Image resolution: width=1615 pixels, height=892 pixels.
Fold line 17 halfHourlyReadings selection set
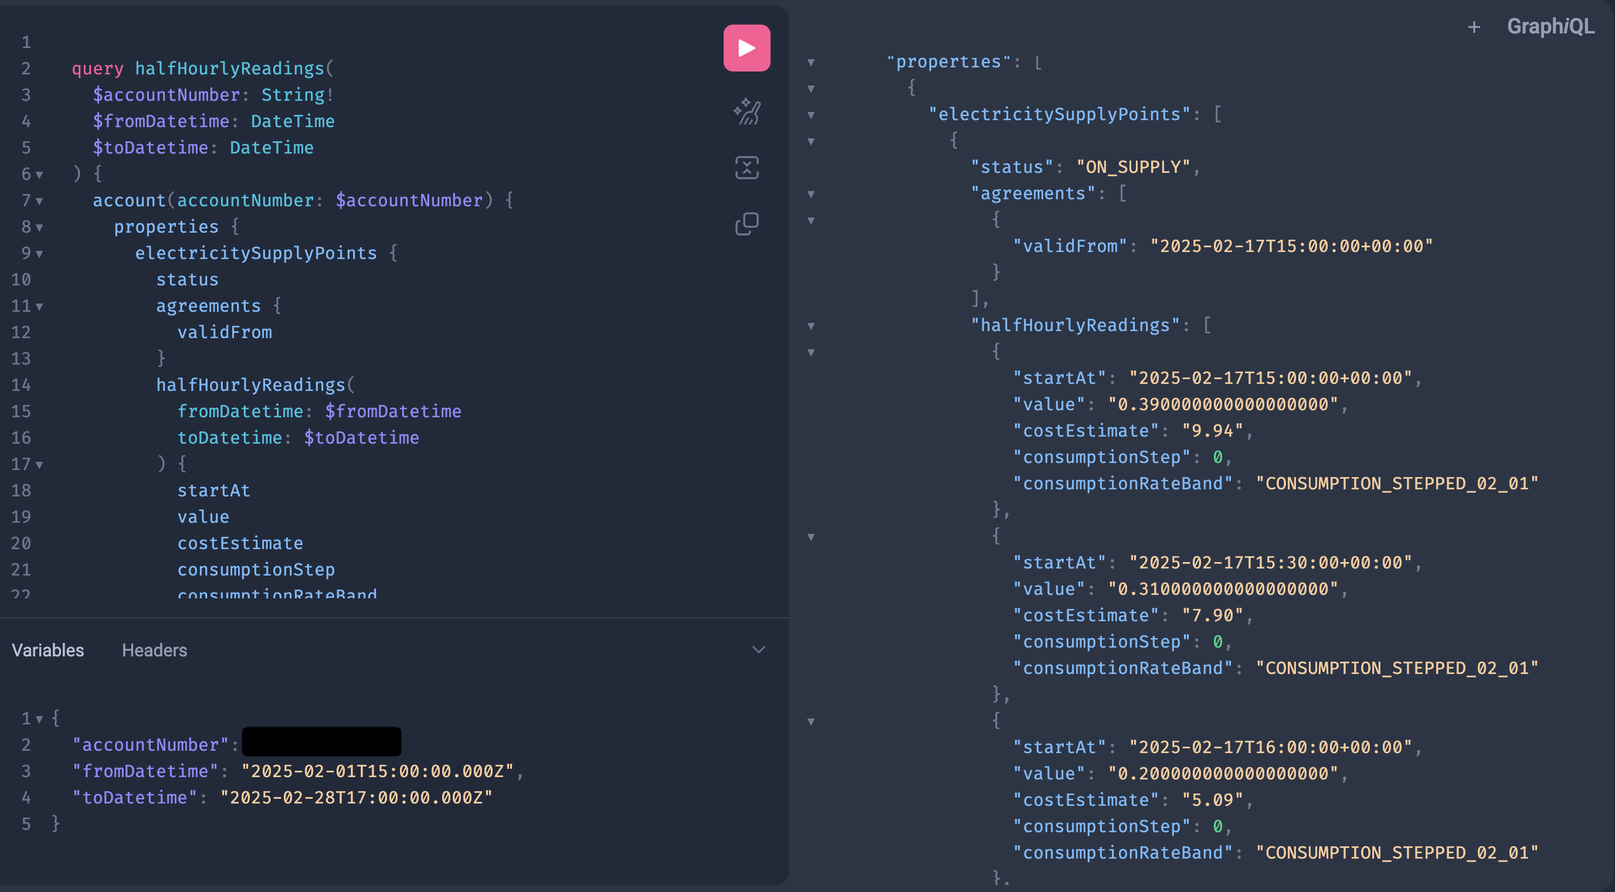pyautogui.click(x=39, y=465)
